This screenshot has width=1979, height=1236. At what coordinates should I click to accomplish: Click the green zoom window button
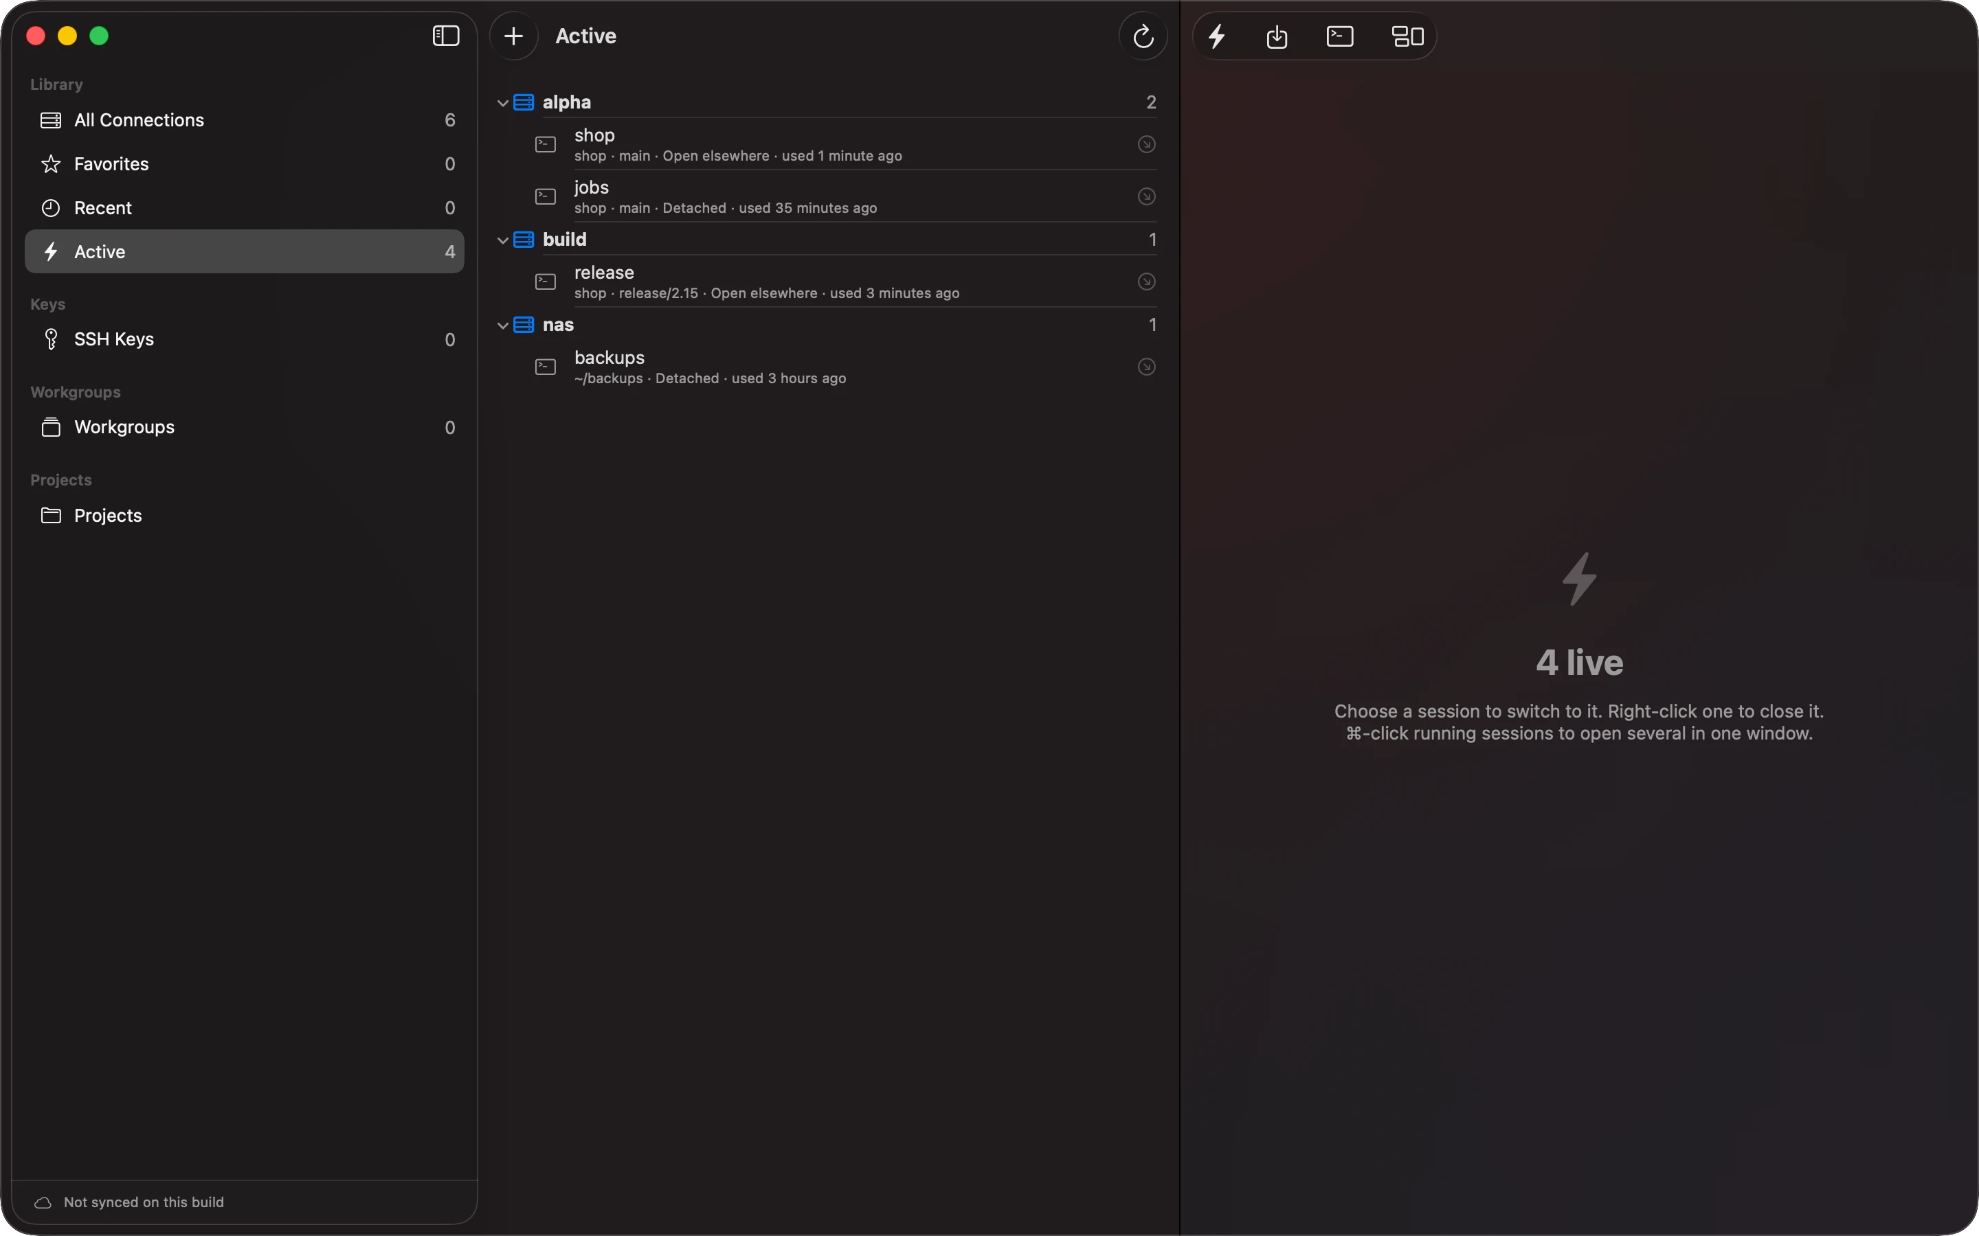point(99,36)
